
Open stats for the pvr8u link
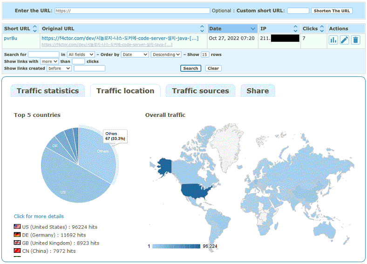pyautogui.click(x=333, y=40)
